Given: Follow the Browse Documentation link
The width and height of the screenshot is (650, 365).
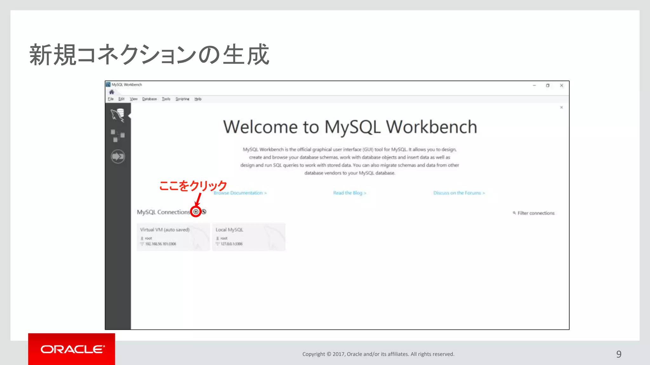Looking at the screenshot, I should [x=240, y=193].
